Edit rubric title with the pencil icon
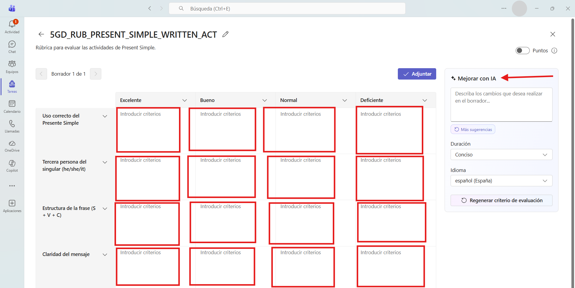This screenshot has width=575, height=288. 225,34
